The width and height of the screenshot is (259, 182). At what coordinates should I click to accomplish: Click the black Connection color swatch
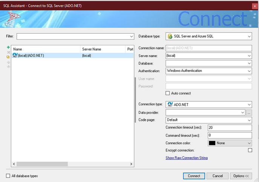click(x=212, y=143)
